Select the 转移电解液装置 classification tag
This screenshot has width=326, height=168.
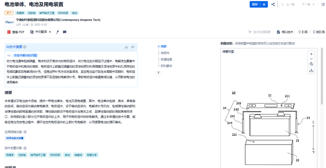[15, 138]
